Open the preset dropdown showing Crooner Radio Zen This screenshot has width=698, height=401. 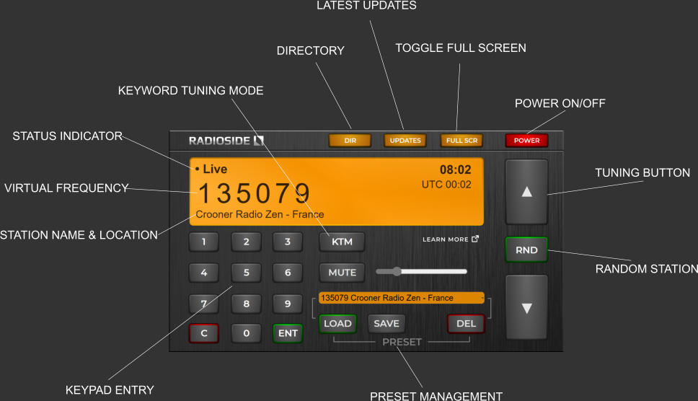402,298
